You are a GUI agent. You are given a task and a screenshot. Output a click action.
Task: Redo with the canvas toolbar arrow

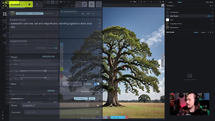pos(157,2)
